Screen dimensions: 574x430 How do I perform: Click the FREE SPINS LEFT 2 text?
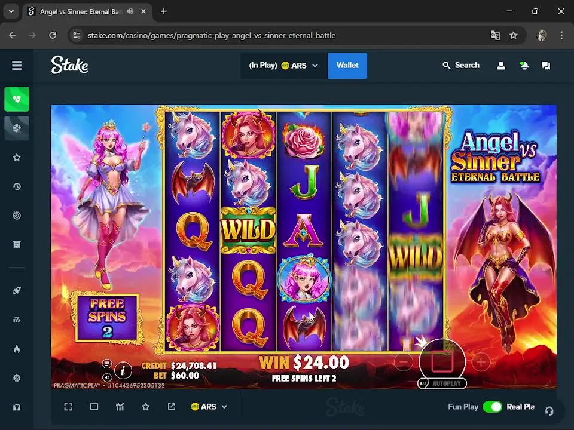click(x=304, y=379)
